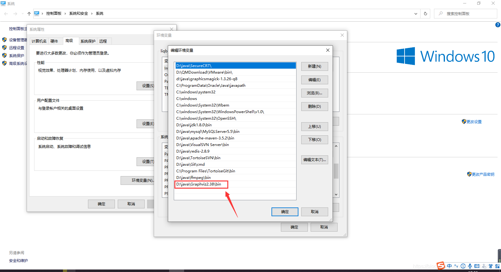Viewport: 501px width, 272px height.
Task: Open address bar history dropdown arrow
Action: pyautogui.click(x=416, y=14)
